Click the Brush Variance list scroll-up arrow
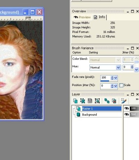This screenshot has height=160, width=139. [x=137, y=58]
